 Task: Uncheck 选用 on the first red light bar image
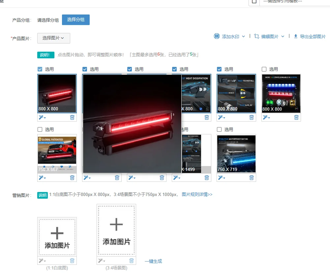tap(40, 69)
